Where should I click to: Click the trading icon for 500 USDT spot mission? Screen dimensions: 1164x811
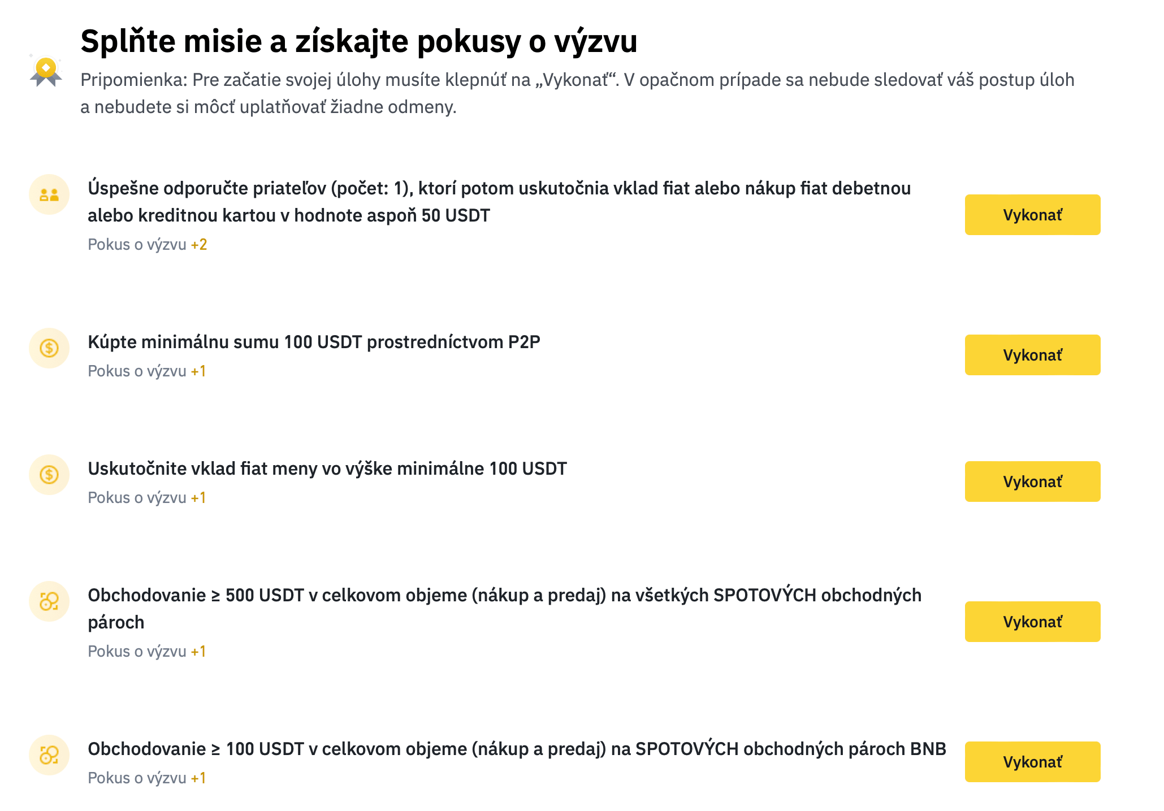point(49,601)
